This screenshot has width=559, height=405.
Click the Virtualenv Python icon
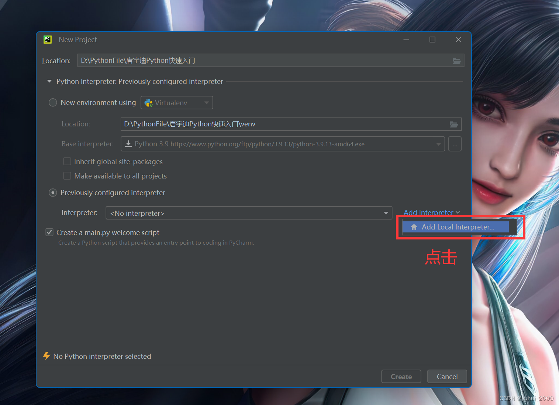coord(149,103)
